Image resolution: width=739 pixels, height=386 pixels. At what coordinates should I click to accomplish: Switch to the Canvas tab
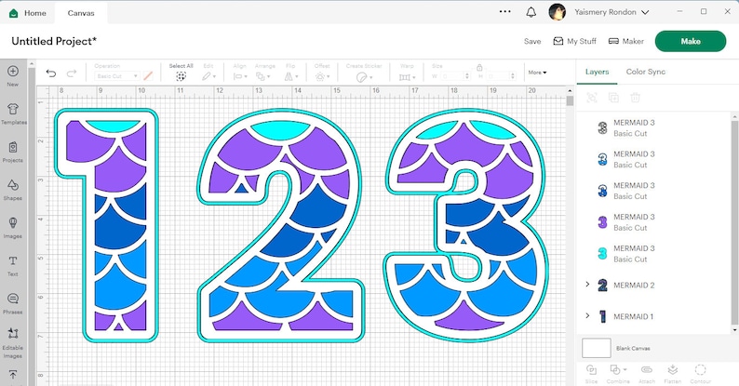(x=81, y=13)
